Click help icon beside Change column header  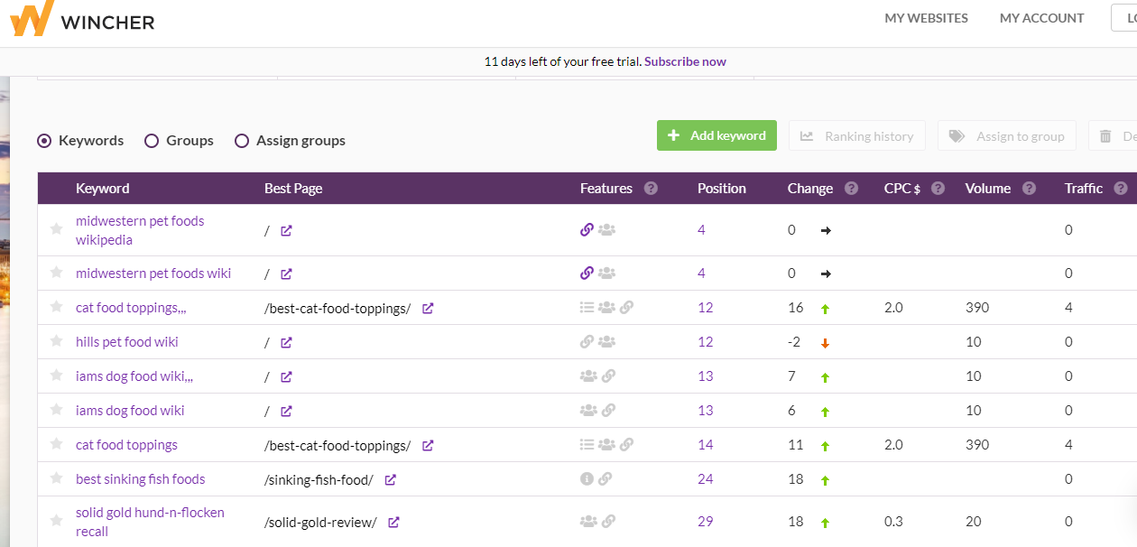851,189
